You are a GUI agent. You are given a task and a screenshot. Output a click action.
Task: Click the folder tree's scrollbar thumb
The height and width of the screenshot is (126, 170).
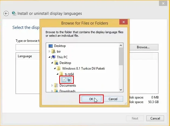pyautogui.click(x=121, y=56)
